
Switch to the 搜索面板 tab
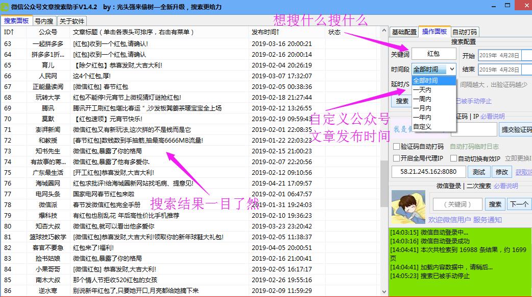click(16, 21)
